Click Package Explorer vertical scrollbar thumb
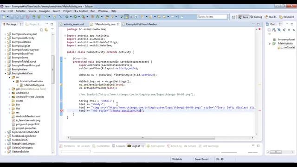Viewport: 297px width, 167px height. point(53,69)
